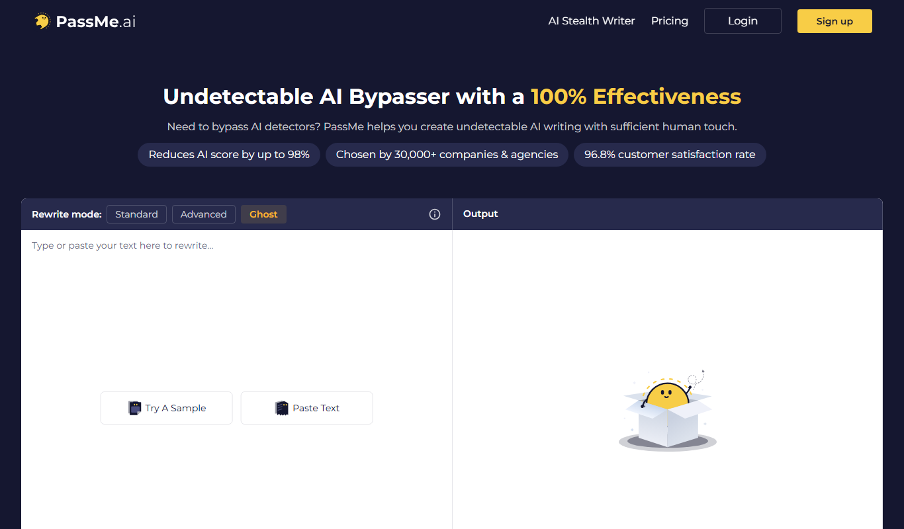Click the 'Chosen by 30,000+ companies & agencies' badge
Screen dimensions: 904x529
pyautogui.click(x=447, y=155)
